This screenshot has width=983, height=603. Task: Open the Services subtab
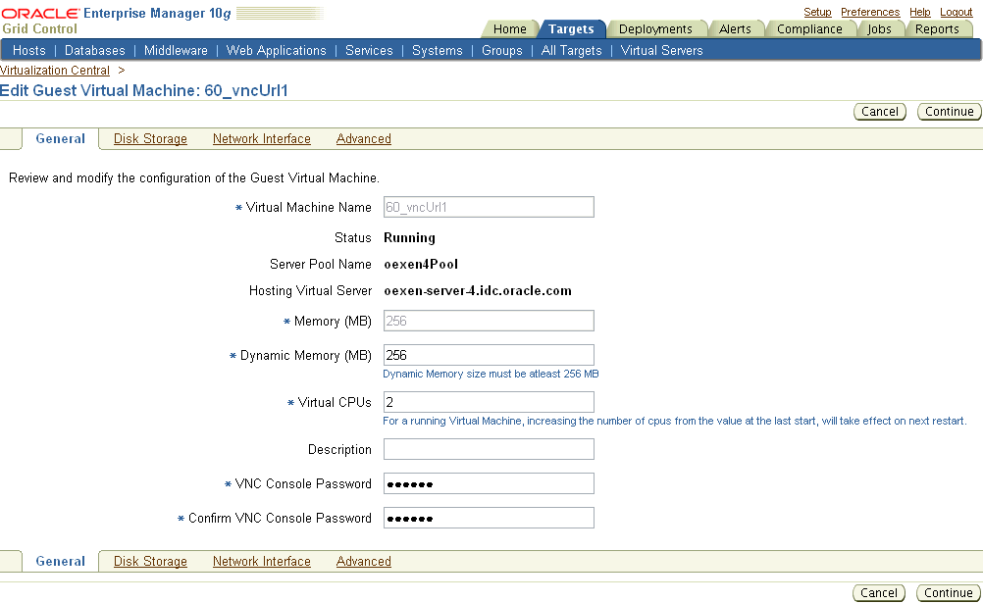pos(369,50)
